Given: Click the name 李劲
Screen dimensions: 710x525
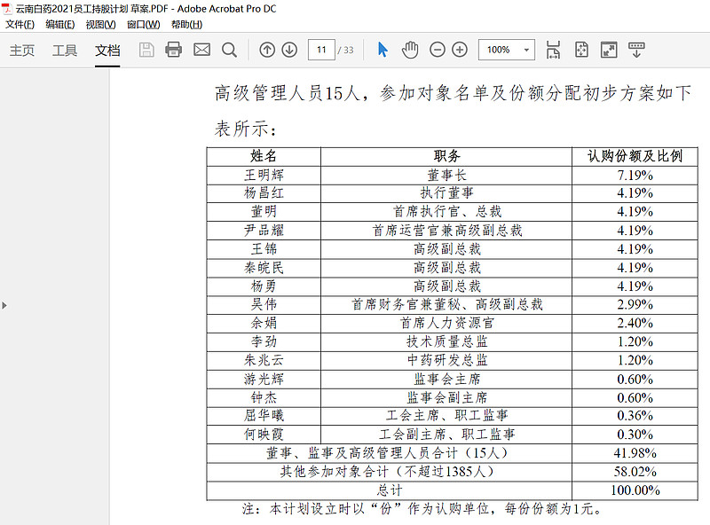Looking at the screenshot, I should tap(264, 341).
